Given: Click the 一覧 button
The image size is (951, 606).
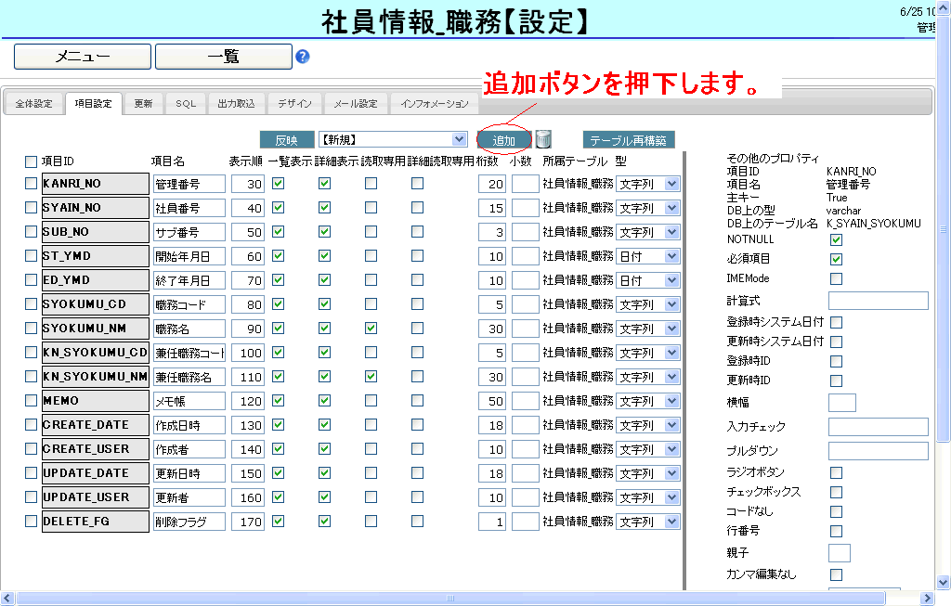Looking at the screenshot, I should click(x=223, y=57).
